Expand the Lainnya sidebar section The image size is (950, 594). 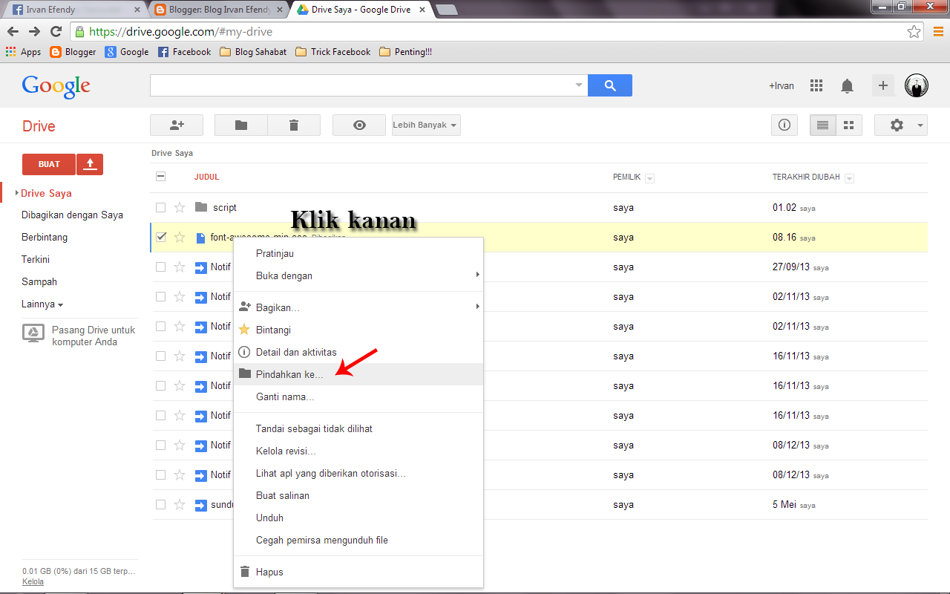pos(42,304)
